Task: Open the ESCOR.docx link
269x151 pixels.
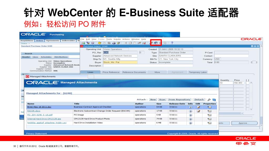Action: pyautogui.click(x=34, y=111)
